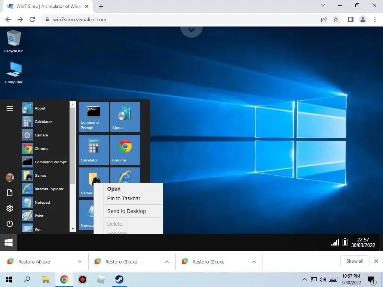This screenshot has width=383, height=287.
Task: Open Restoro (2).exe download
Action: (x=208, y=262)
